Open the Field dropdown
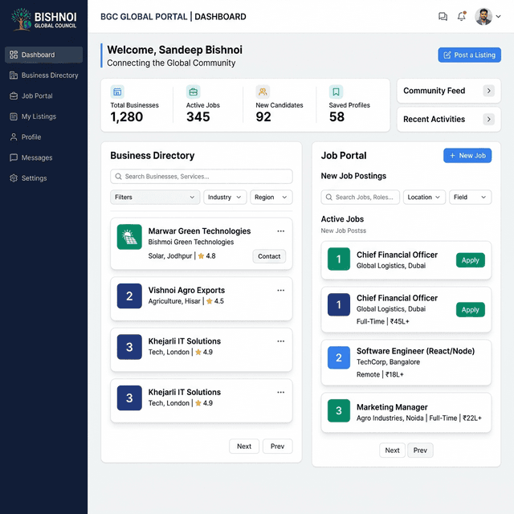514x514 pixels. click(471, 197)
